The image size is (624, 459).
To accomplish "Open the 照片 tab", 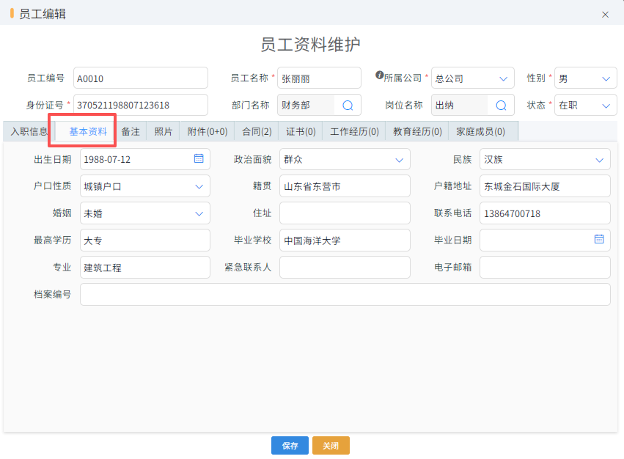I will click(164, 132).
